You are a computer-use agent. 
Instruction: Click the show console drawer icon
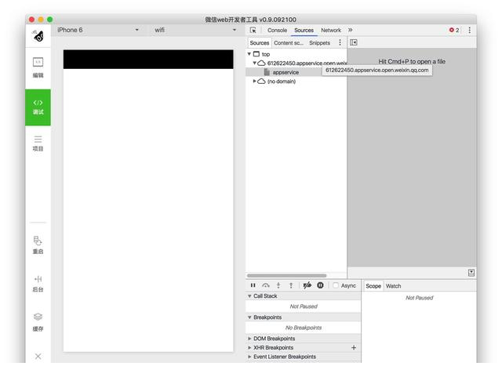(x=471, y=273)
